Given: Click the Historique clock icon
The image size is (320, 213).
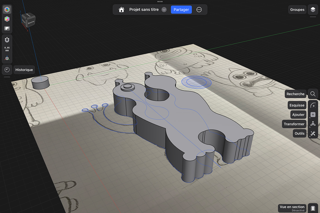Looking at the screenshot, I should click(x=7, y=70).
